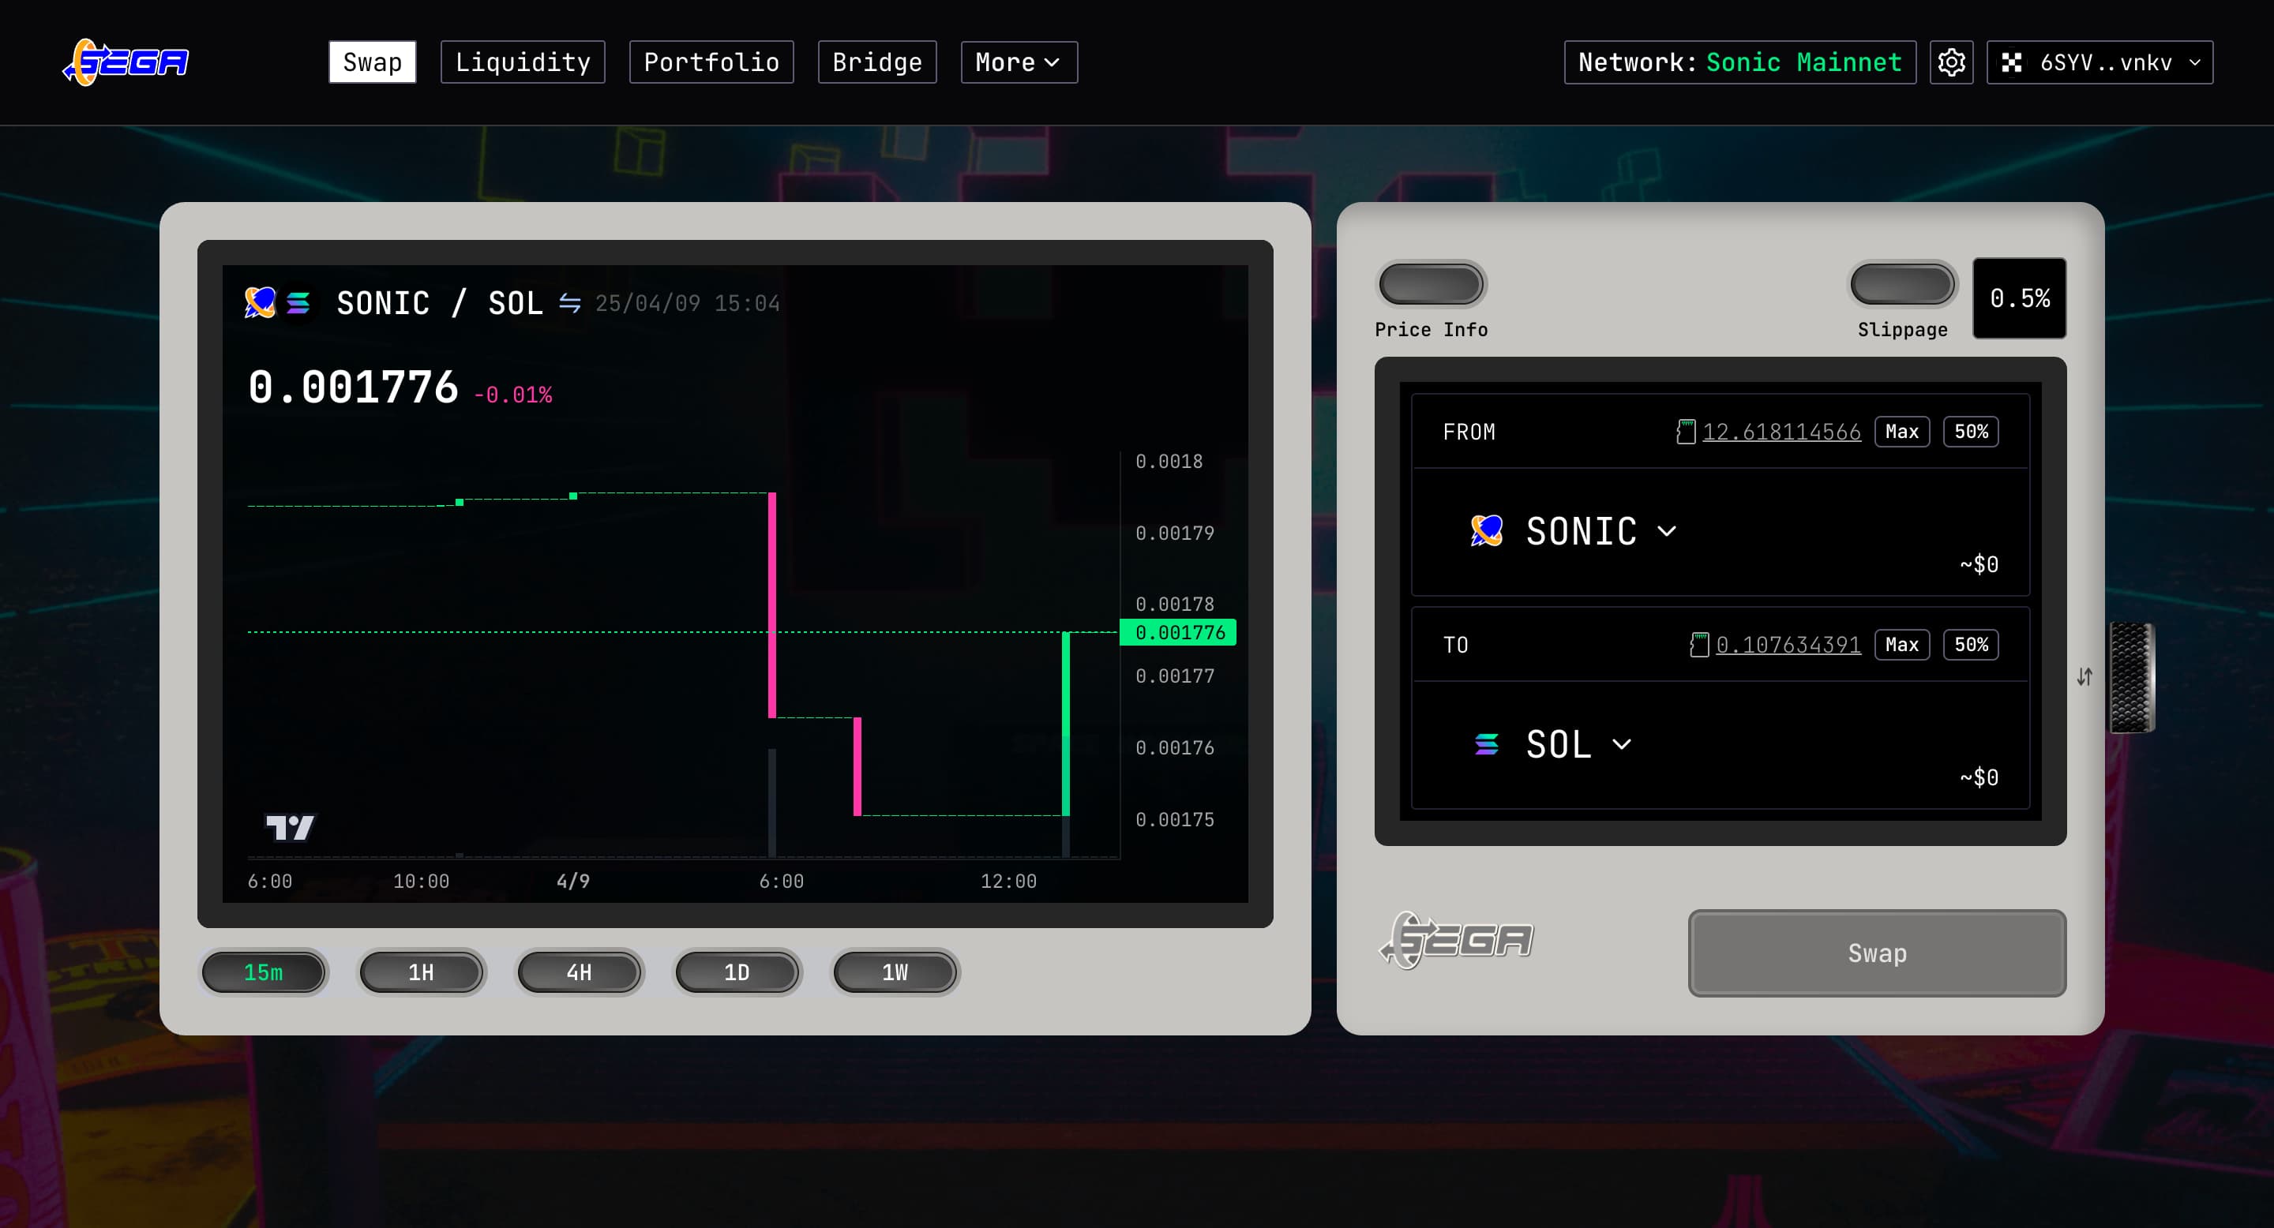
Task: Click 50% in the TO row
Action: point(1970,645)
